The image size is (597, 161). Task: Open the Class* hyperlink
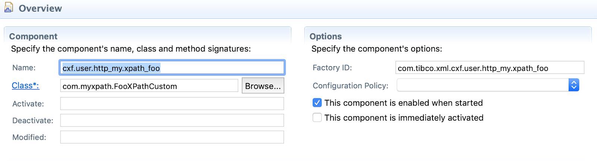point(25,86)
